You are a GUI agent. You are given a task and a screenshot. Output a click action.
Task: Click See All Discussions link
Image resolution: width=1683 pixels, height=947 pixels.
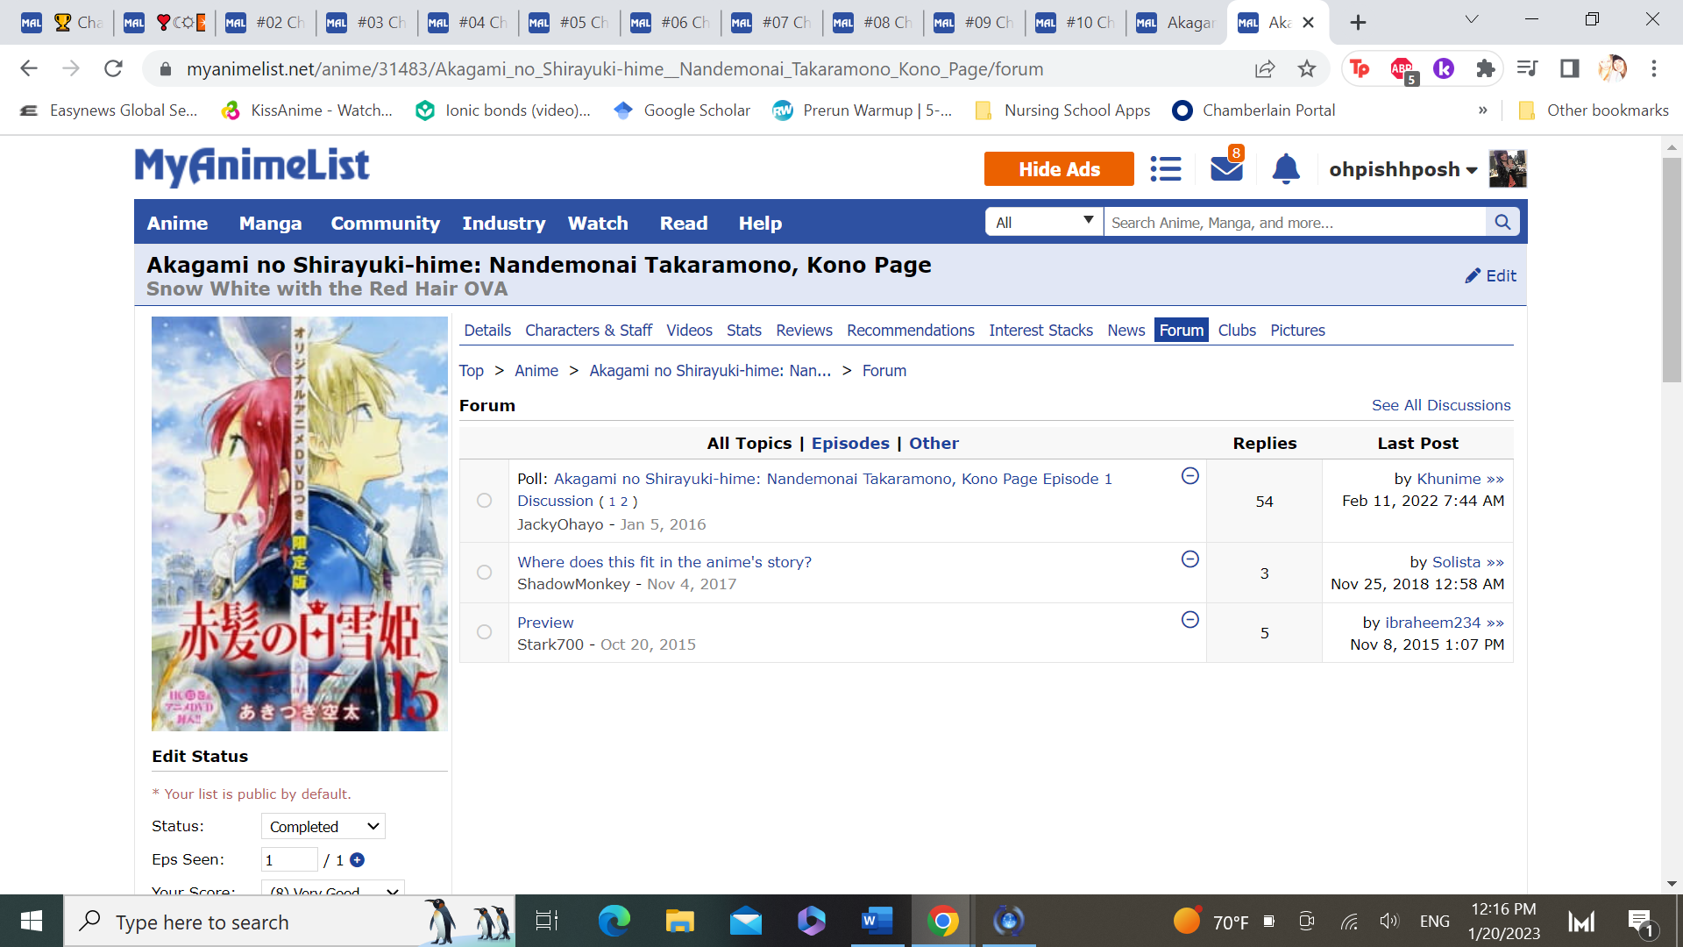coord(1440,405)
